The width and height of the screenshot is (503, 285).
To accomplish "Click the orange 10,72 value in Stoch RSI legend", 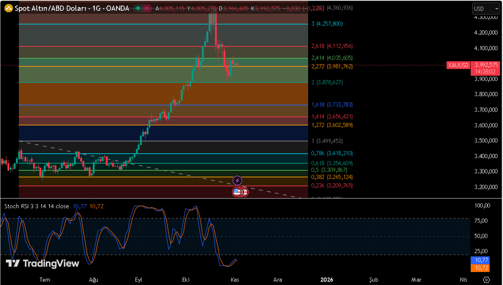I will (x=96, y=206).
